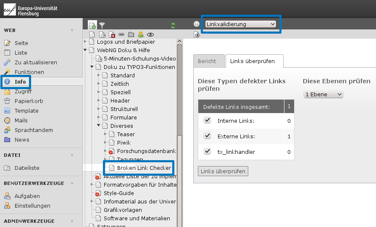Refresh the page tree

click(x=173, y=26)
